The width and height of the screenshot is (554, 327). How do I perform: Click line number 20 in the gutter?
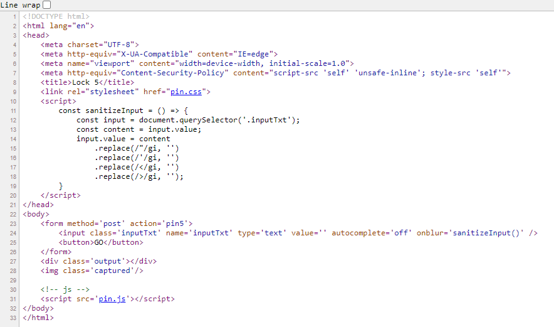click(x=13, y=195)
